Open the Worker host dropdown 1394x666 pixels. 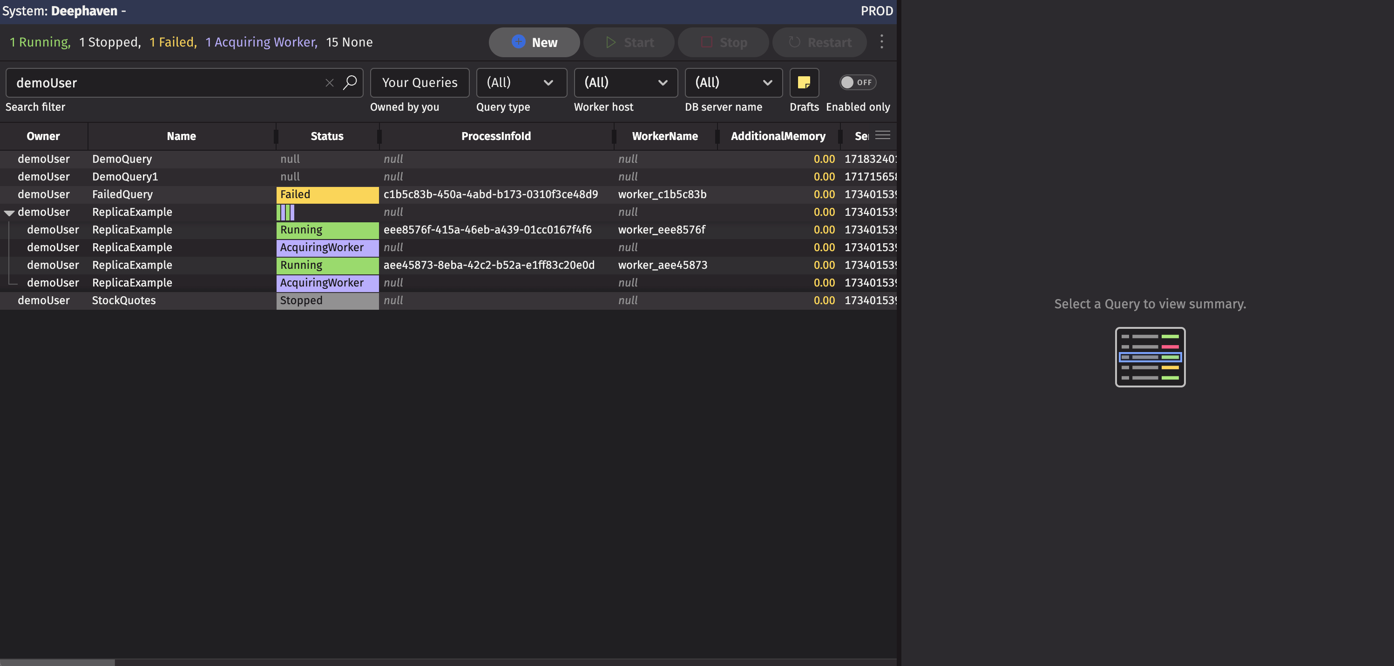(626, 83)
